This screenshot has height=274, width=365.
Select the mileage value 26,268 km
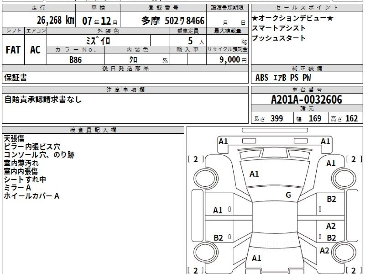56,20
